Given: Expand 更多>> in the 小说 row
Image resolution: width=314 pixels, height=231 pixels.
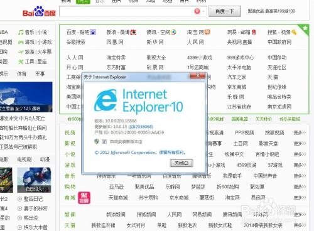Looking at the screenshot, I should point(300,154).
